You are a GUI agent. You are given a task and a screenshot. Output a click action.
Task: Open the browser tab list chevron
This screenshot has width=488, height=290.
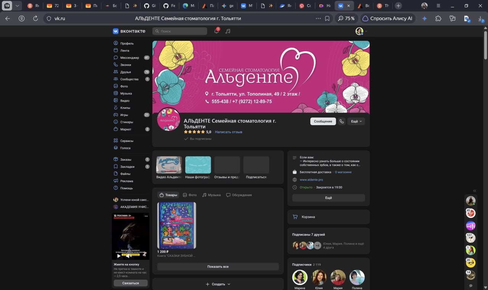17,6
